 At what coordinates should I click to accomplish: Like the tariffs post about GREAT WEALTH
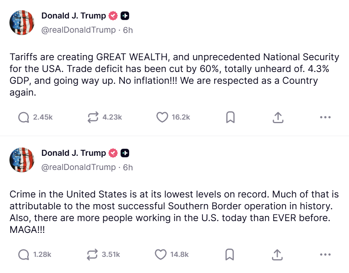click(162, 117)
